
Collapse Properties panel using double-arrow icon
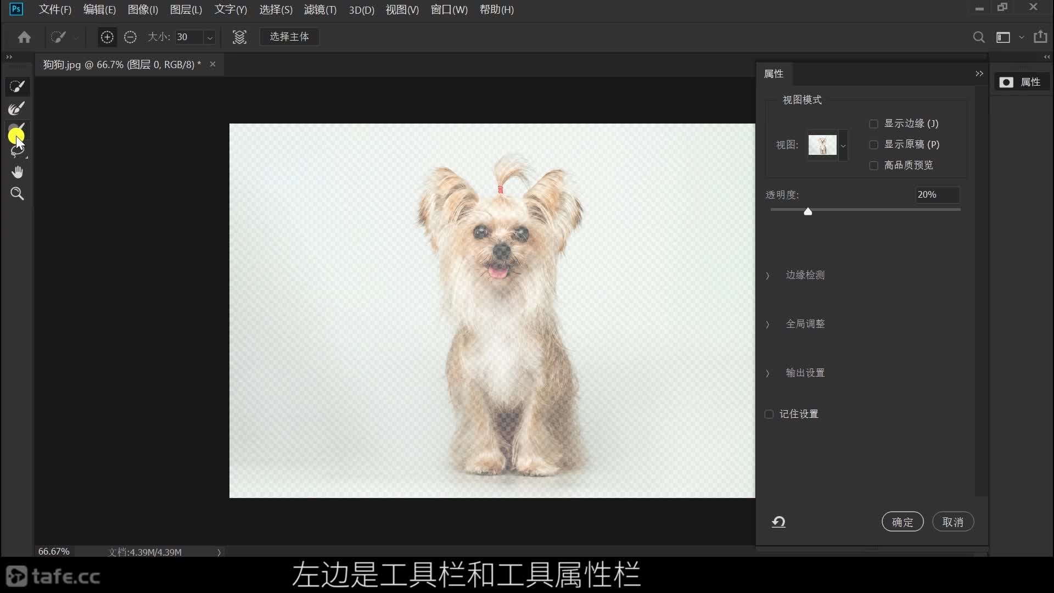979,74
